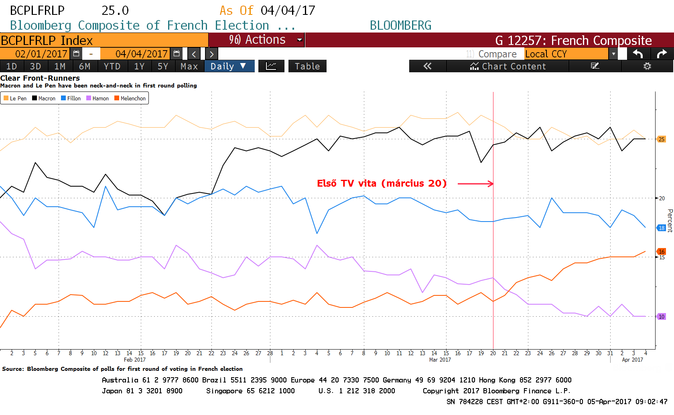Toggle the Macron legend swatch
The width and height of the screenshot is (674, 415).
pyautogui.click(x=35, y=98)
